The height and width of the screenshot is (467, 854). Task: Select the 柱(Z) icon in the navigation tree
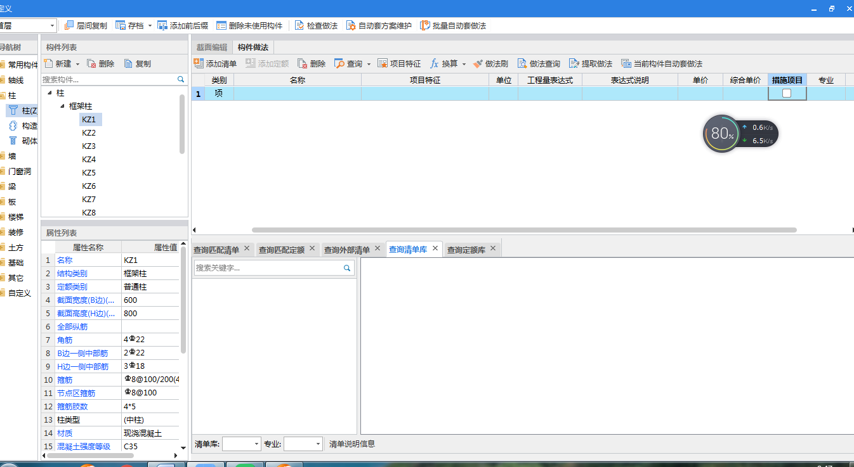tap(13, 110)
